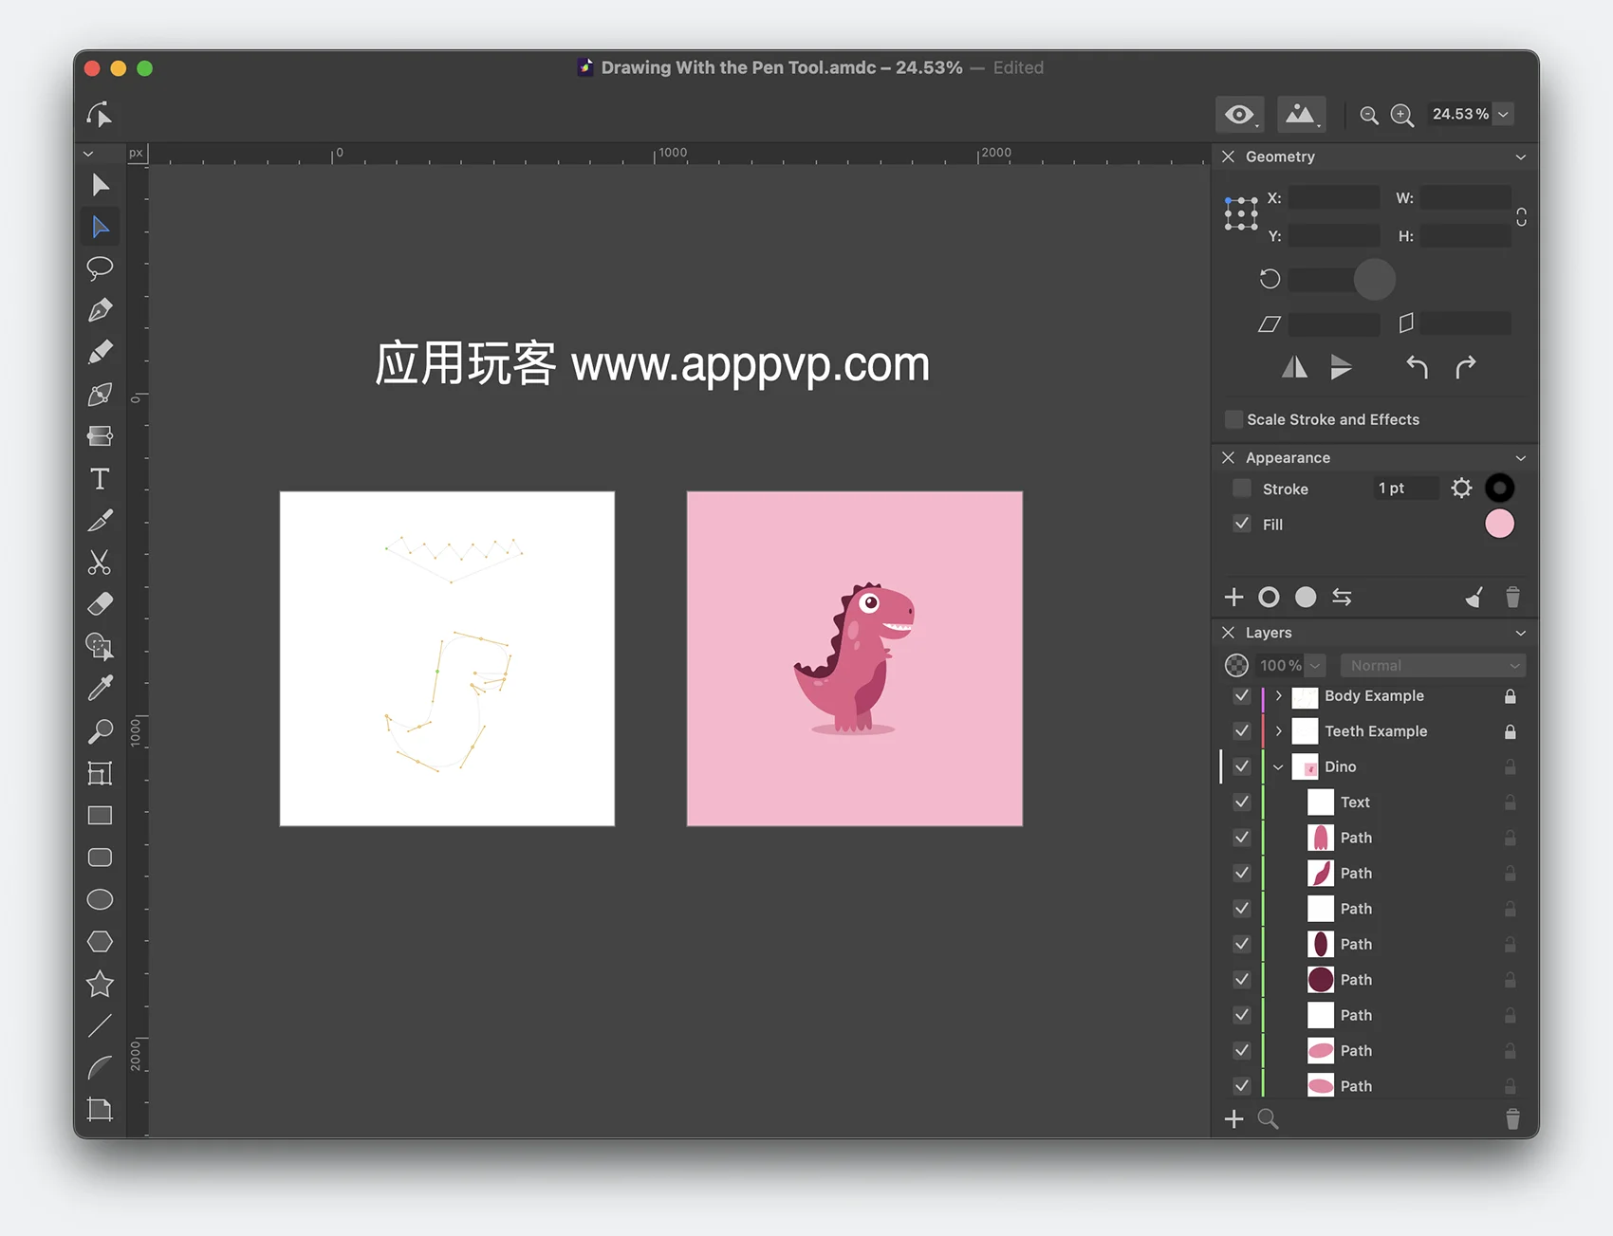Hide the Dino layer
Viewport: 1613px width, 1236px height.
tap(1241, 766)
